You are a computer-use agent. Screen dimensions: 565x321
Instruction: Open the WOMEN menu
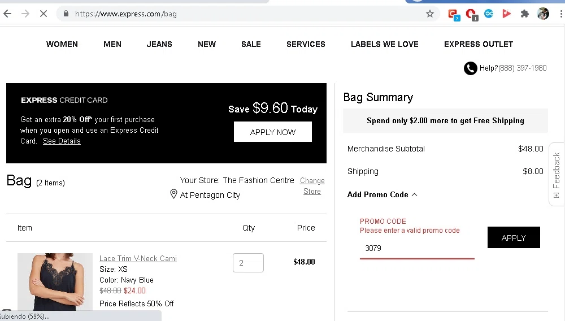click(x=62, y=44)
